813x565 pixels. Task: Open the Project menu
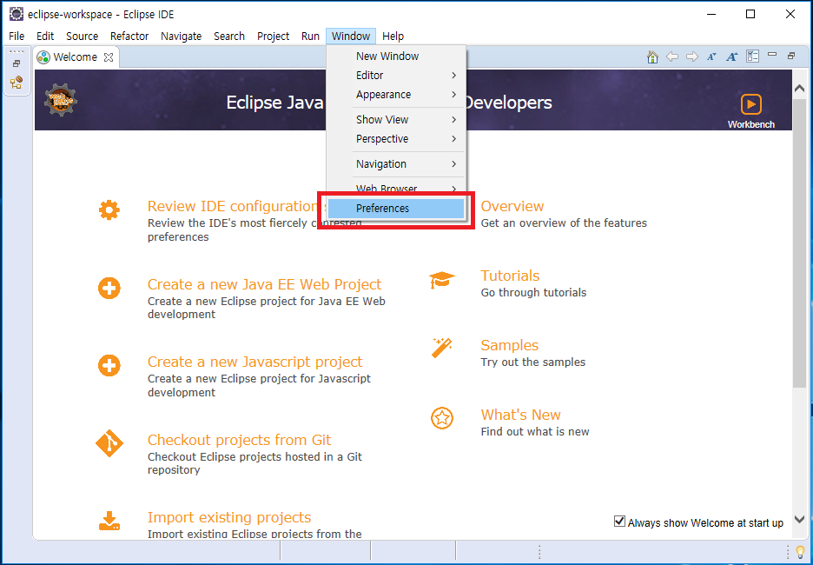[x=274, y=36]
